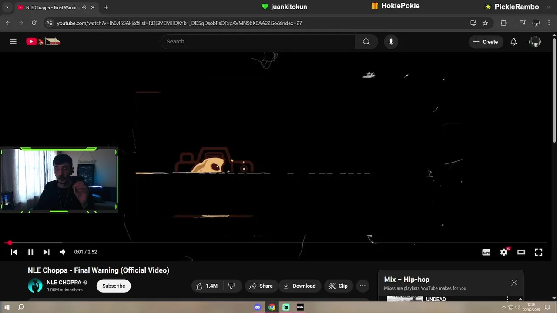Mute tab via speaker icon
The width and height of the screenshot is (557, 313).
[84, 7]
